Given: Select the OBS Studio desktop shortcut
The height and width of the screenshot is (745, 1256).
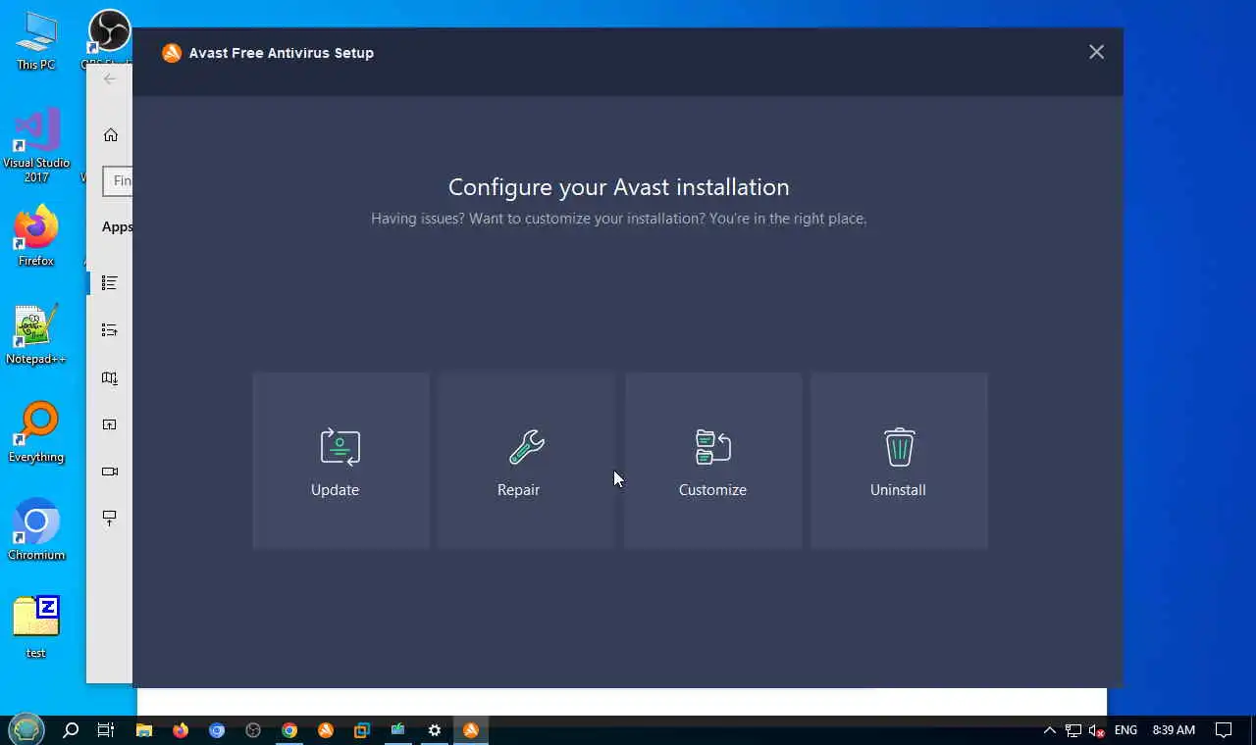Looking at the screenshot, I should click(109, 39).
